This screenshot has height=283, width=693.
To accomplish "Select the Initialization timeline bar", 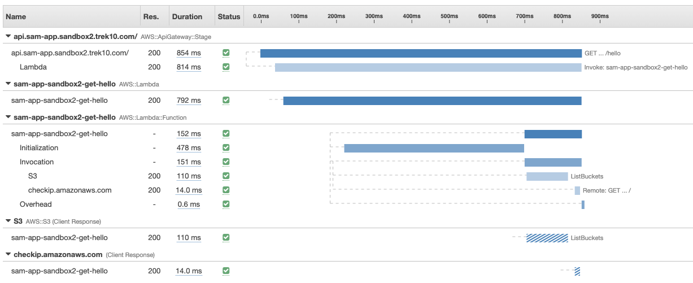I will tap(434, 148).
